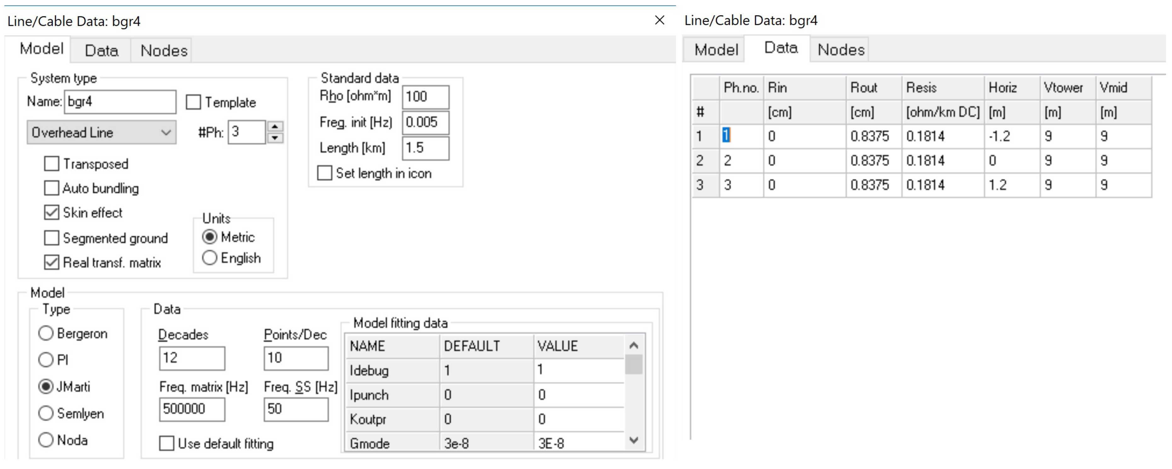Click the Freq. matrix [Hz] field

coord(192,409)
